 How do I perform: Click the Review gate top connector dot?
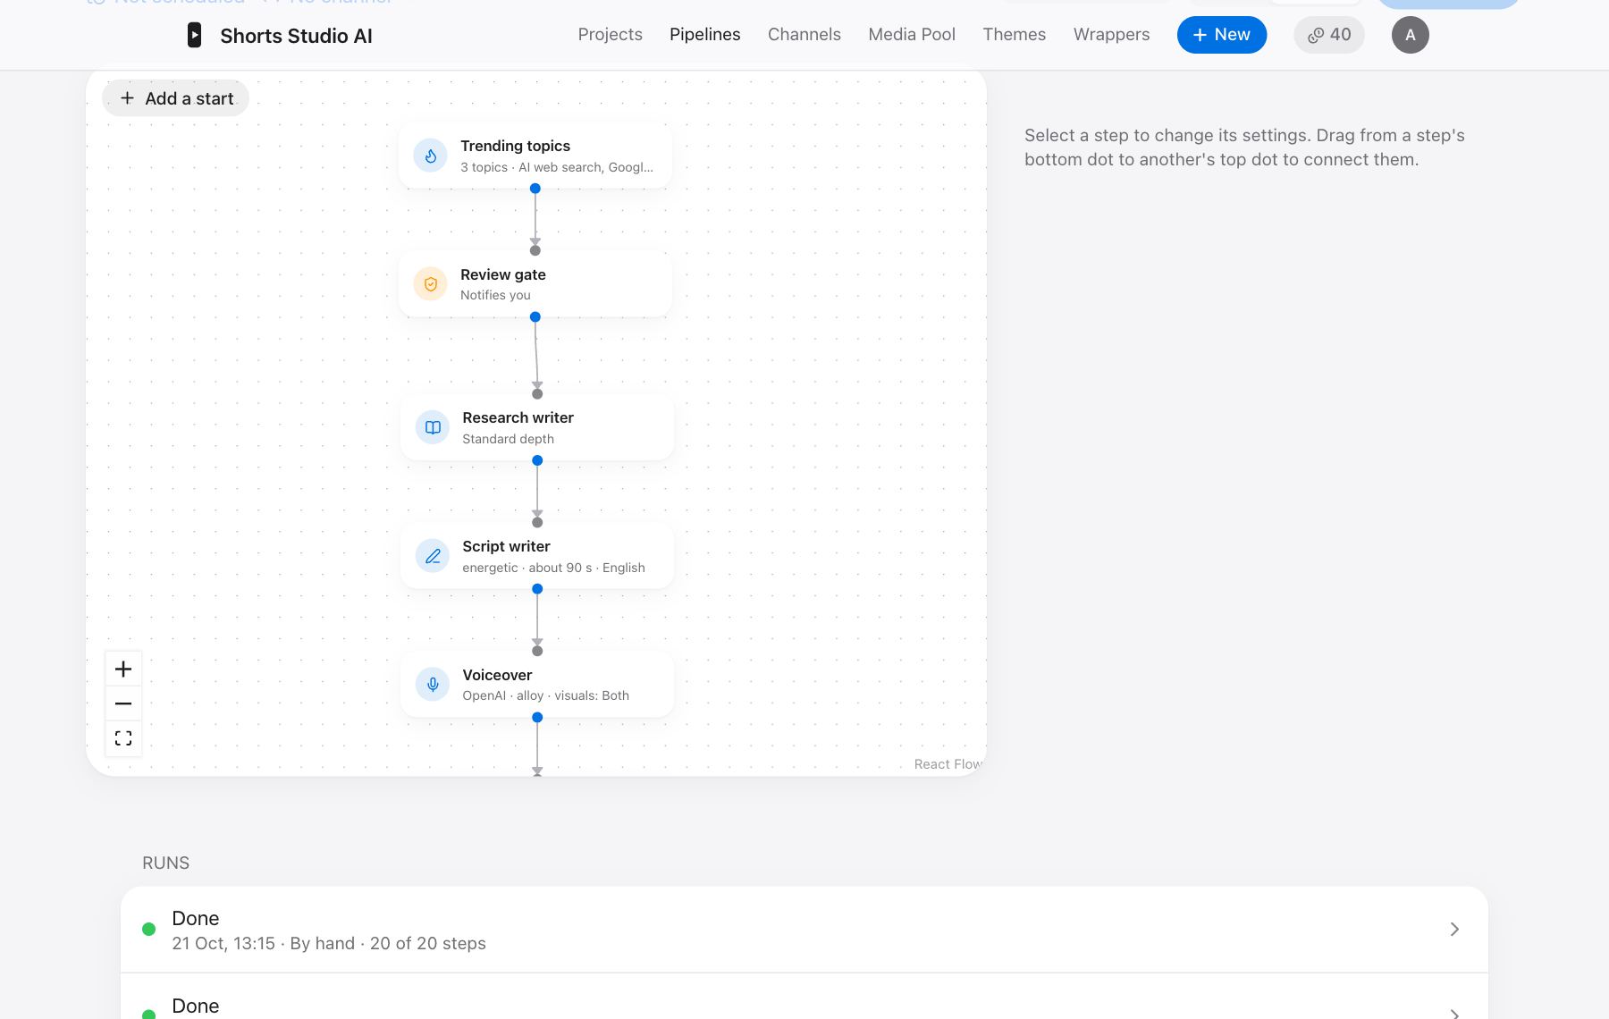(x=535, y=250)
